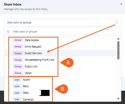Click the Share Inbox heading
125x104 pixels.
(x=13, y=4)
